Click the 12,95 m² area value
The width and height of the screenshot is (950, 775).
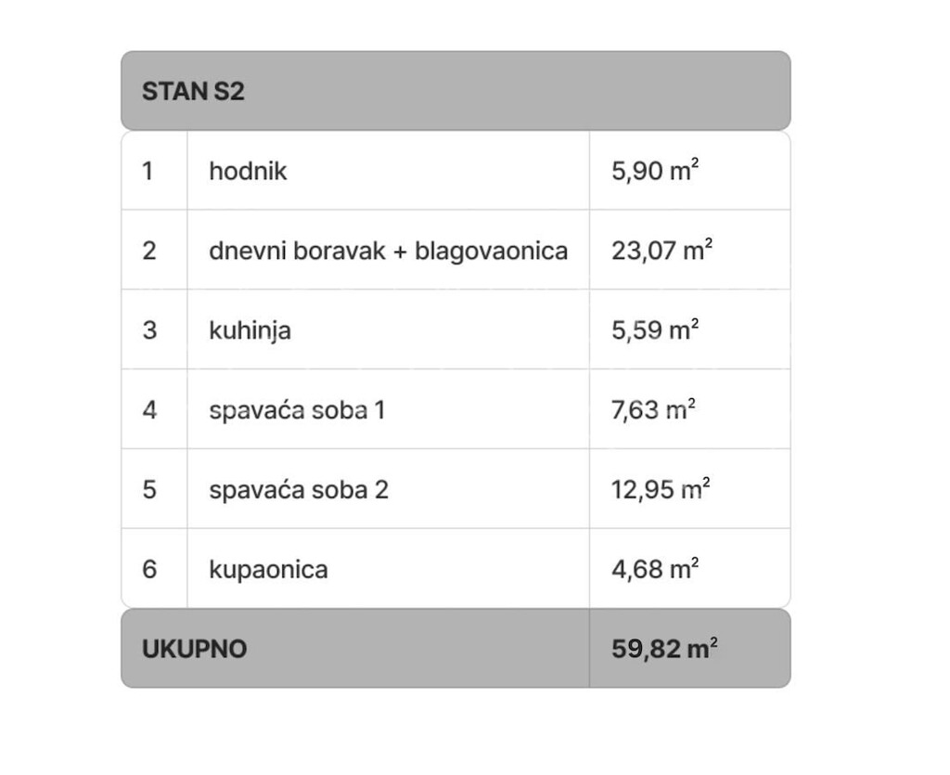pyautogui.click(x=661, y=489)
